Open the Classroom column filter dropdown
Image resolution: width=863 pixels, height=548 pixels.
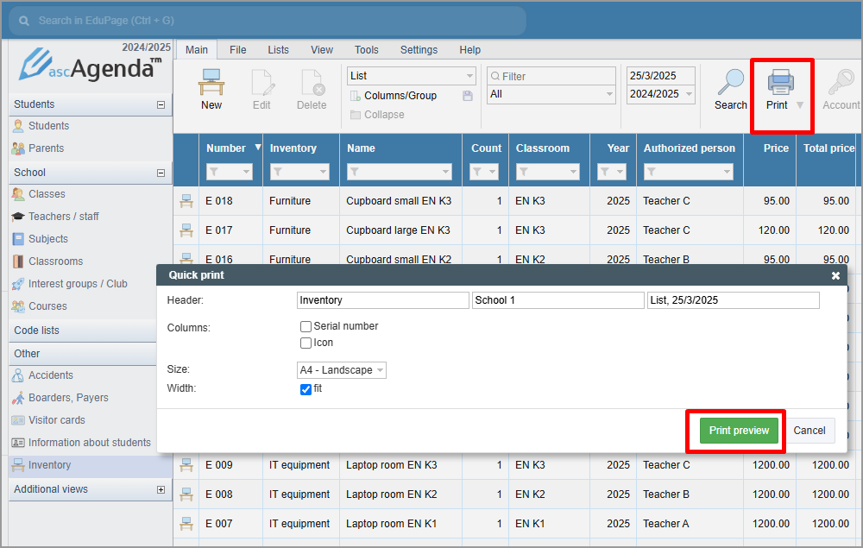click(x=548, y=172)
